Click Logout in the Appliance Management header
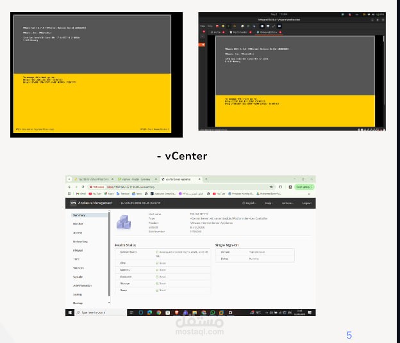This screenshot has width=400, height=343. click(x=306, y=203)
